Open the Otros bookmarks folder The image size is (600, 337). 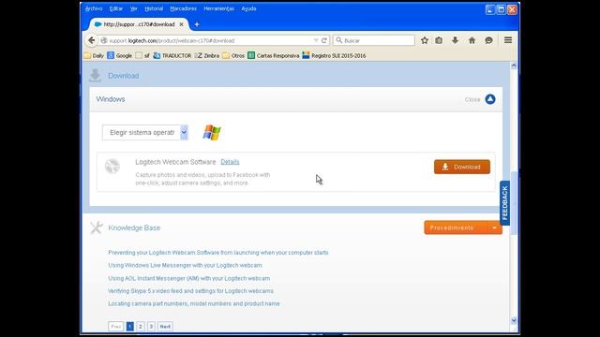tap(233, 56)
